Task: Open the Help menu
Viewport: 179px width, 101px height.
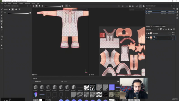Action: [x=38, y=3]
